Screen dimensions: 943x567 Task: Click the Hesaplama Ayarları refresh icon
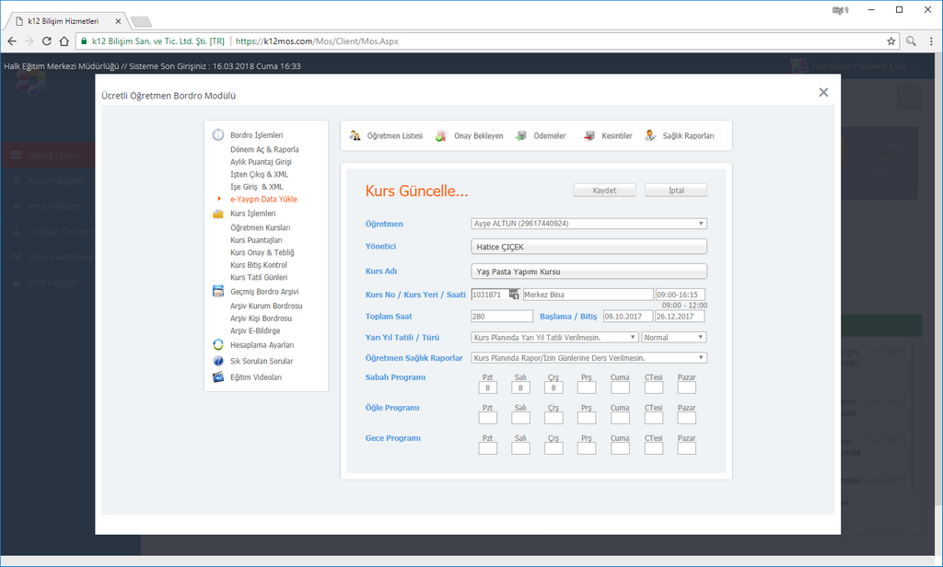click(217, 345)
